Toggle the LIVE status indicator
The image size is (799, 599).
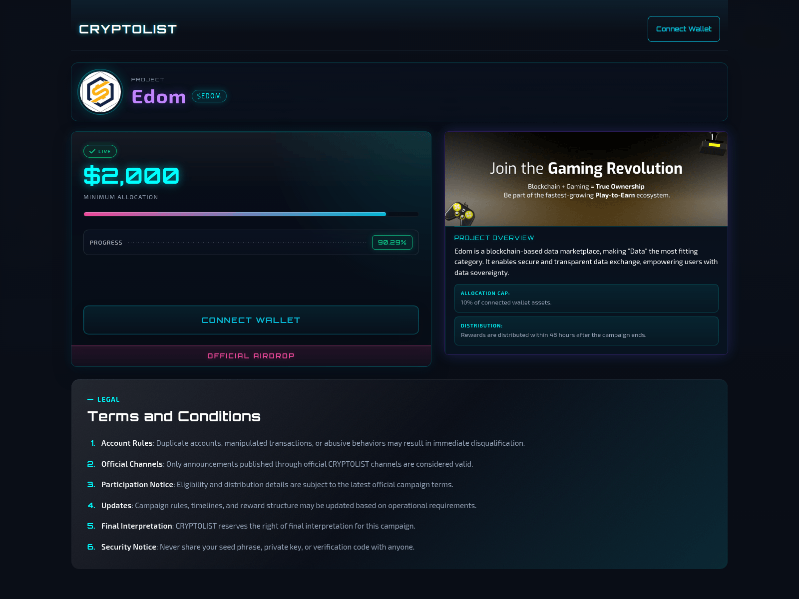99,151
